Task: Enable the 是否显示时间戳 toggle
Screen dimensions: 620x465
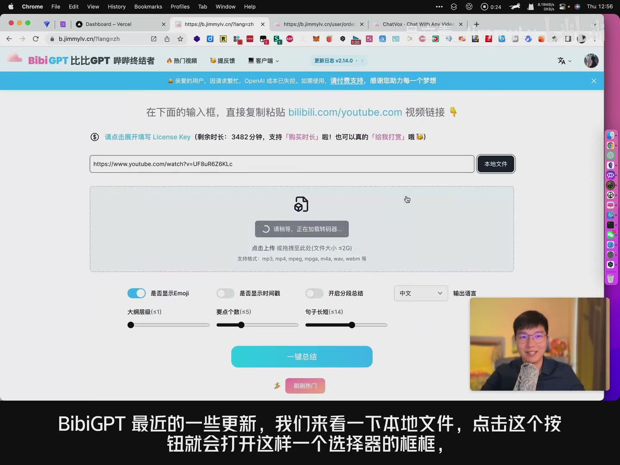Action: coord(225,293)
